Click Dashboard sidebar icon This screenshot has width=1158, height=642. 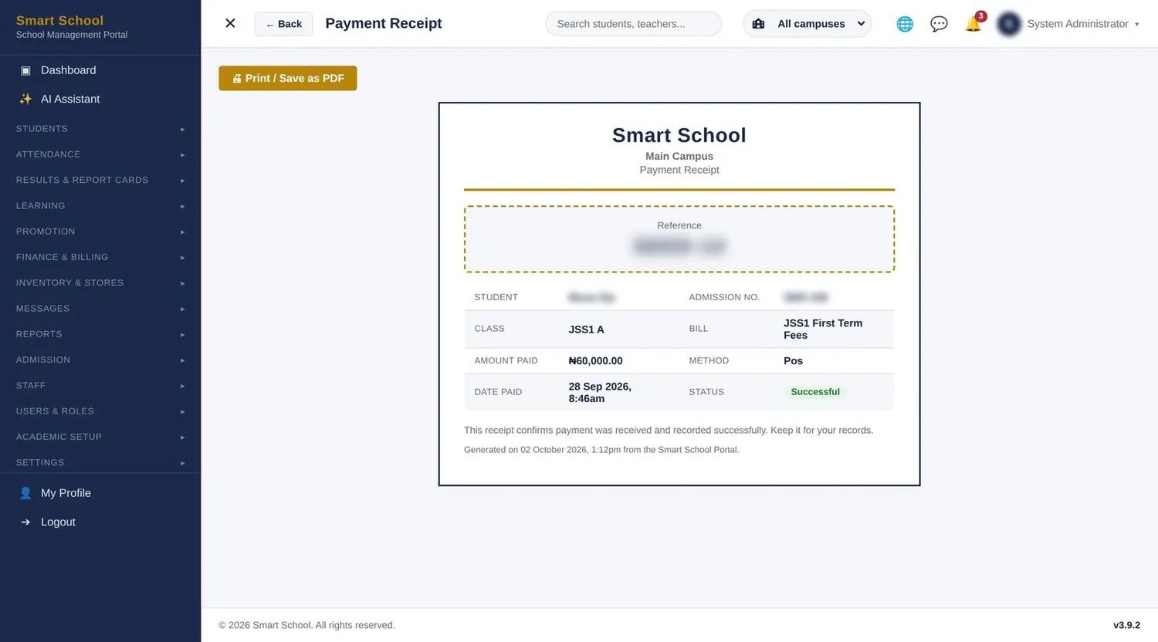click(25, 70)
